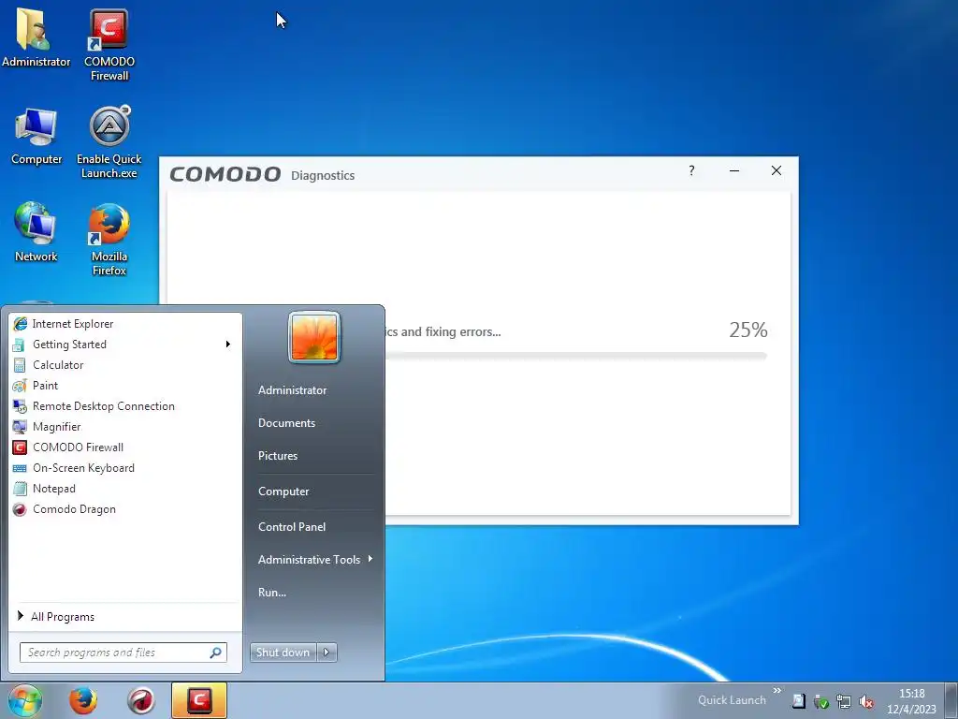Select the COMODO Firewall desktop shortcut
Viewport: 958px width, 719px height.
109,44
